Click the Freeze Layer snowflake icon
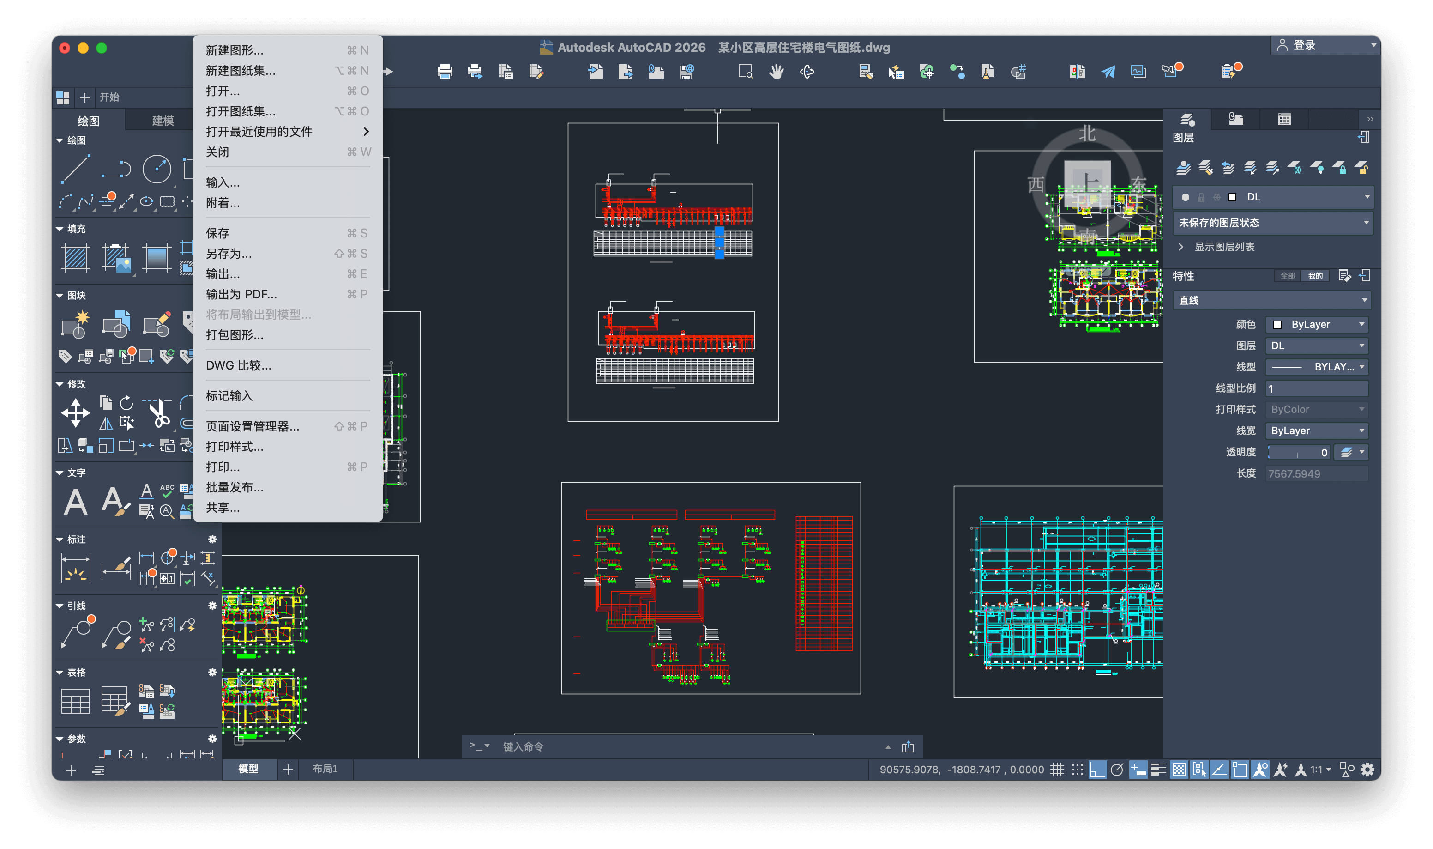The image size is (1433, 849). 1295,168
